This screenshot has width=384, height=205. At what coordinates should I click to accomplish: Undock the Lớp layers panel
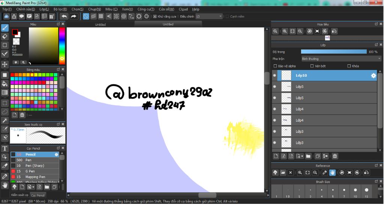point(376,45)
